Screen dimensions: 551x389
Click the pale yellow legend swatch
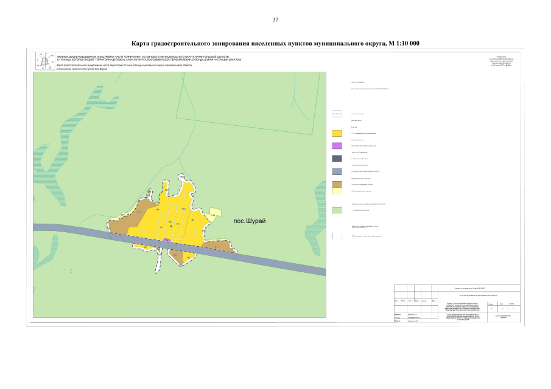point(337,191)
